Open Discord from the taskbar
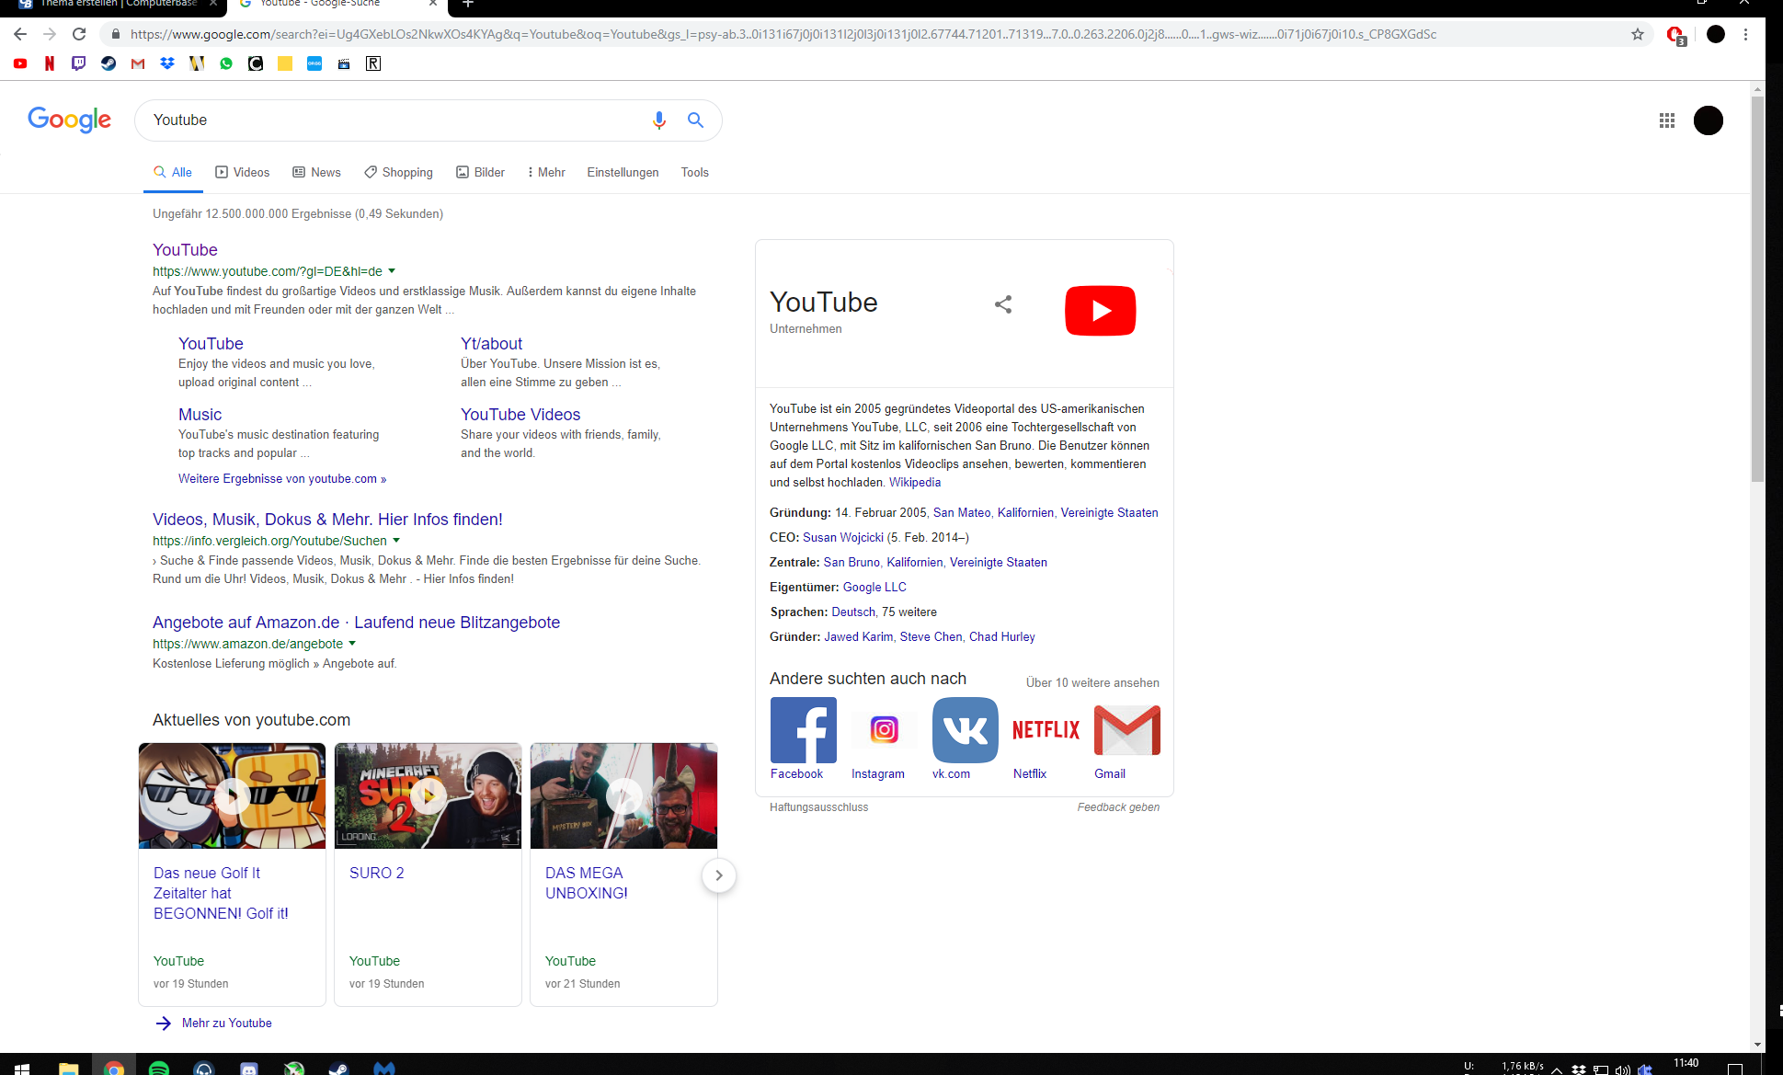Screen dimensions: 1783x1075 [x=249, y=1068]
